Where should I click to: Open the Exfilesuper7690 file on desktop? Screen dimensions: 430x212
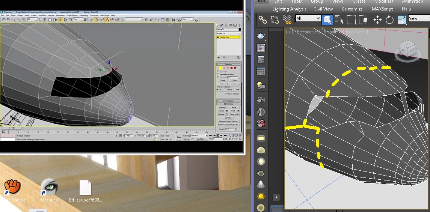85,191
